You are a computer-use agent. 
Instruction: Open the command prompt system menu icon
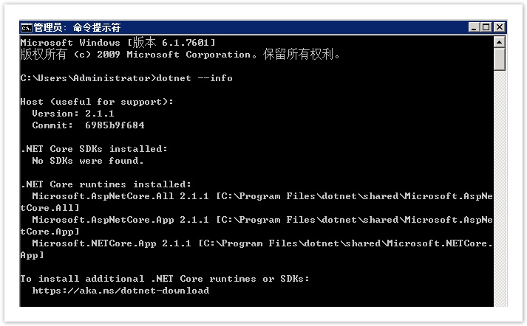[27, 28]
